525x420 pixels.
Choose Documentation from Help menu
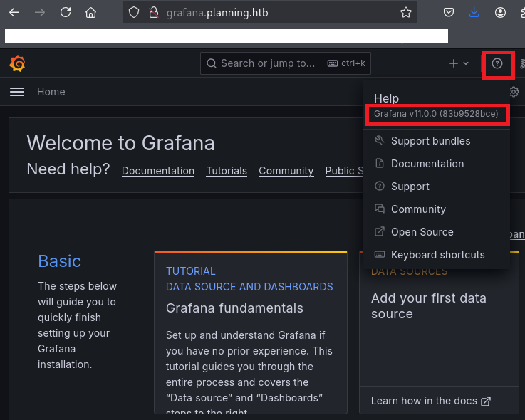[x=427, y=164]
